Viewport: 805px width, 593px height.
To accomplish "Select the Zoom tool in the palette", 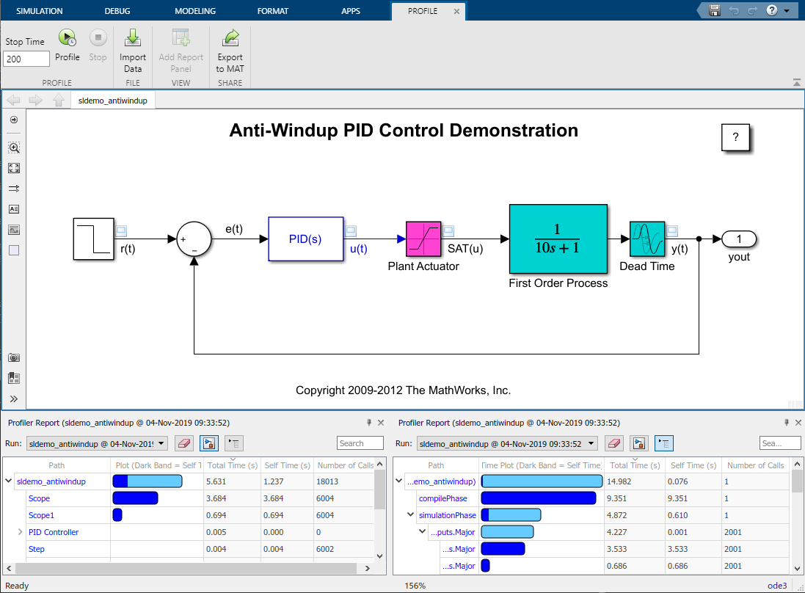I will (x=13, y=147).
